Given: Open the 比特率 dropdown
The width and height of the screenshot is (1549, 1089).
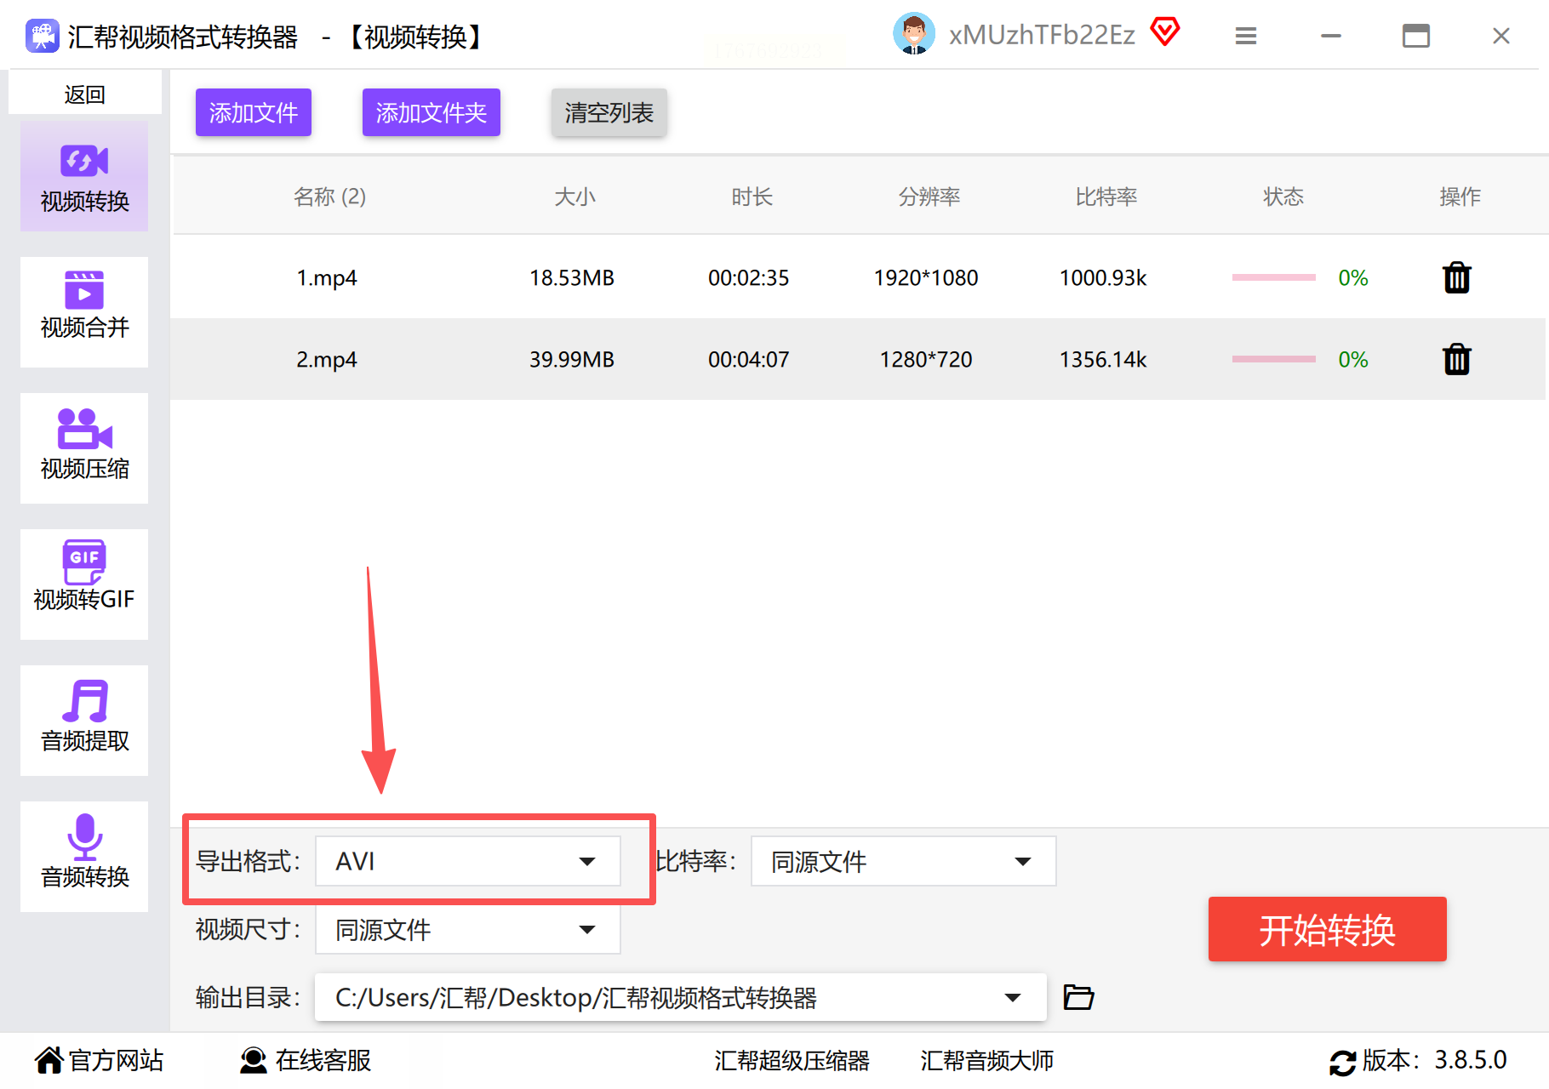Looking at the screenshot, I should tap(903, 861).
